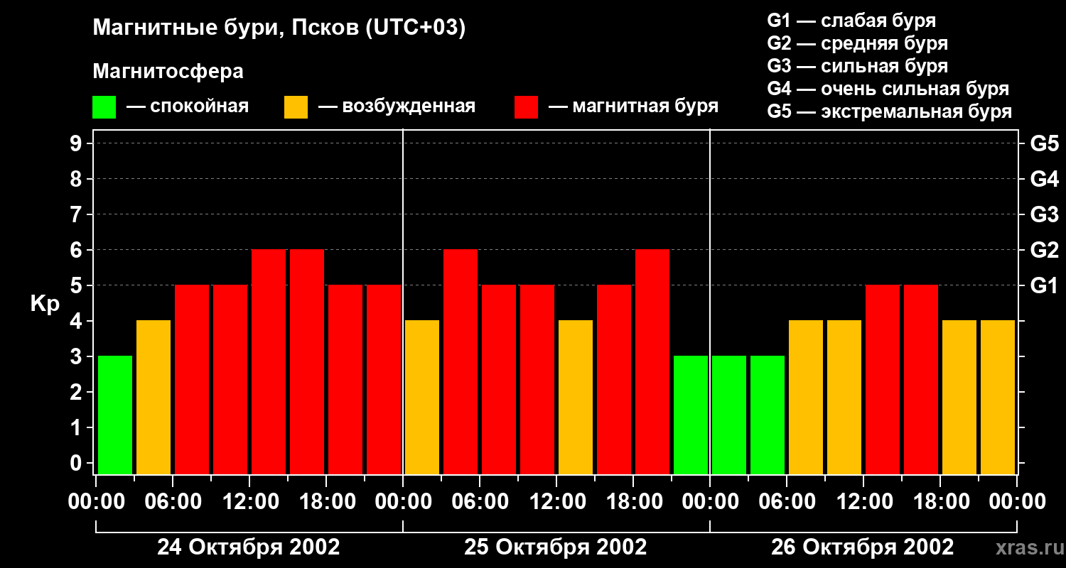Click the red 18:00–21:00 bar on 24 October
Screen dimensions: 1066x568
point(345,379)
